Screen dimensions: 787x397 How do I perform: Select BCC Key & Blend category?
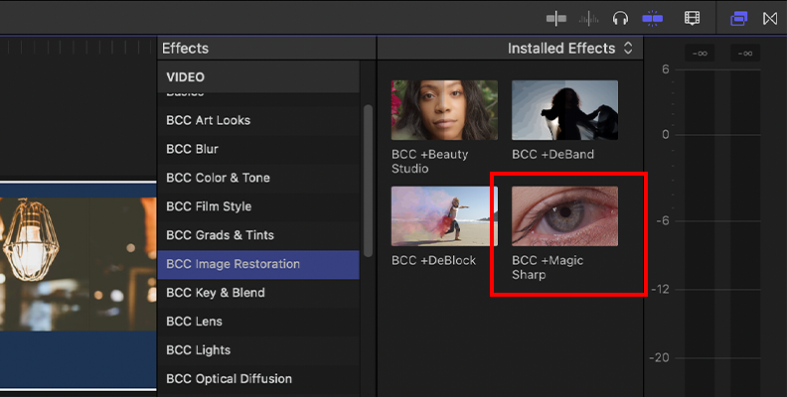(x=258, y=292)
